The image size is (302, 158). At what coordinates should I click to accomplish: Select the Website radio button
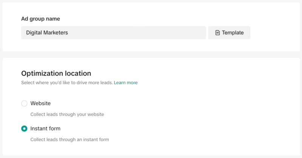24,103
